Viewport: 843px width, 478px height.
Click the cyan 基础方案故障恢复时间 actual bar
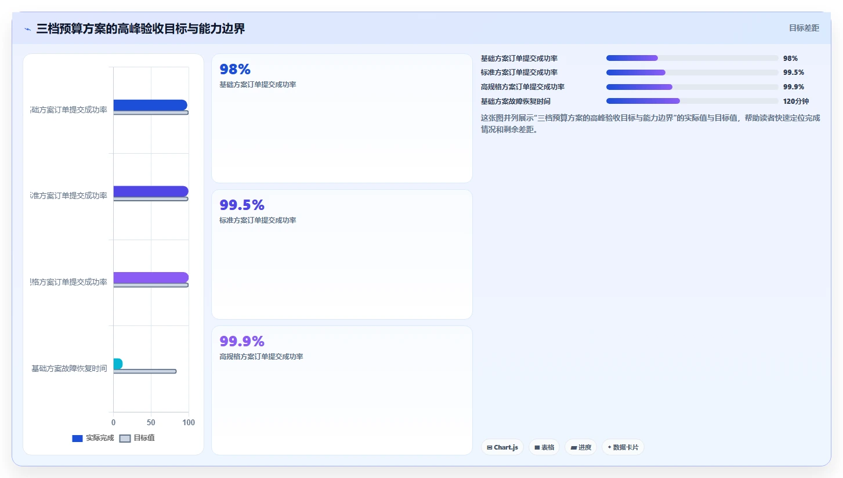click(118, 364)
